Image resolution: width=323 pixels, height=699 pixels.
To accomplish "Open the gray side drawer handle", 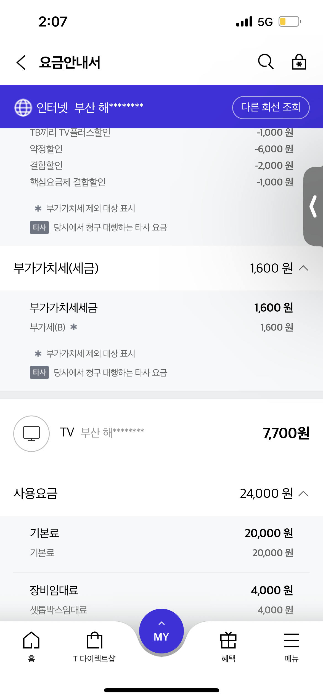I will tap(314, 206).
